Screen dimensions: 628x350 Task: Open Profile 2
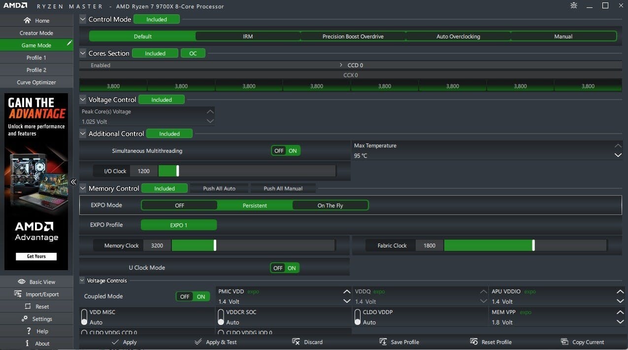click(x=36, y=70)
